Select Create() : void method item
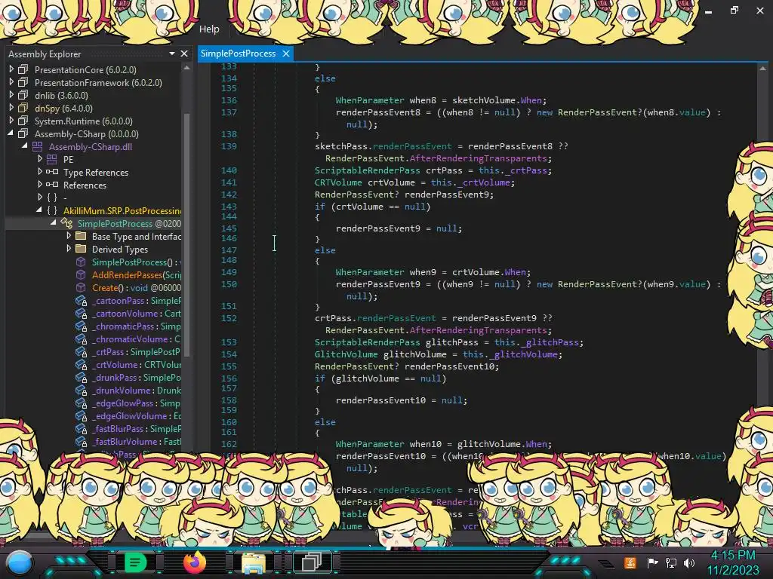 pos(137,287)
